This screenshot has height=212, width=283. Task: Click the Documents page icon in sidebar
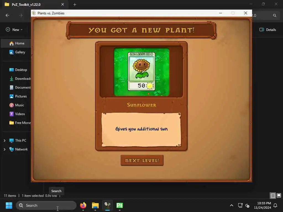[x=12, y=88]
